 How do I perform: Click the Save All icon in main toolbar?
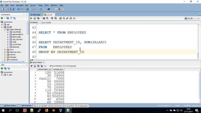[x=13, y=9]
